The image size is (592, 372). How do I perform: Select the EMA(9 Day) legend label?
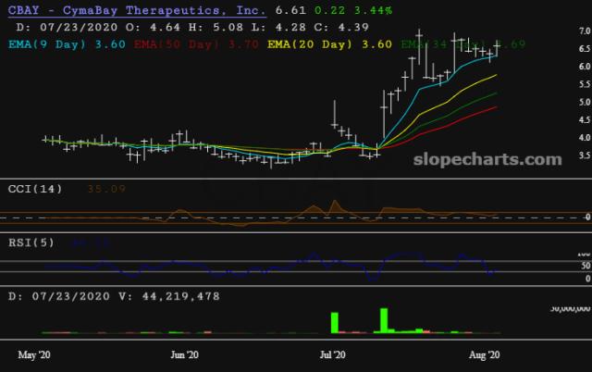(55, 43)
